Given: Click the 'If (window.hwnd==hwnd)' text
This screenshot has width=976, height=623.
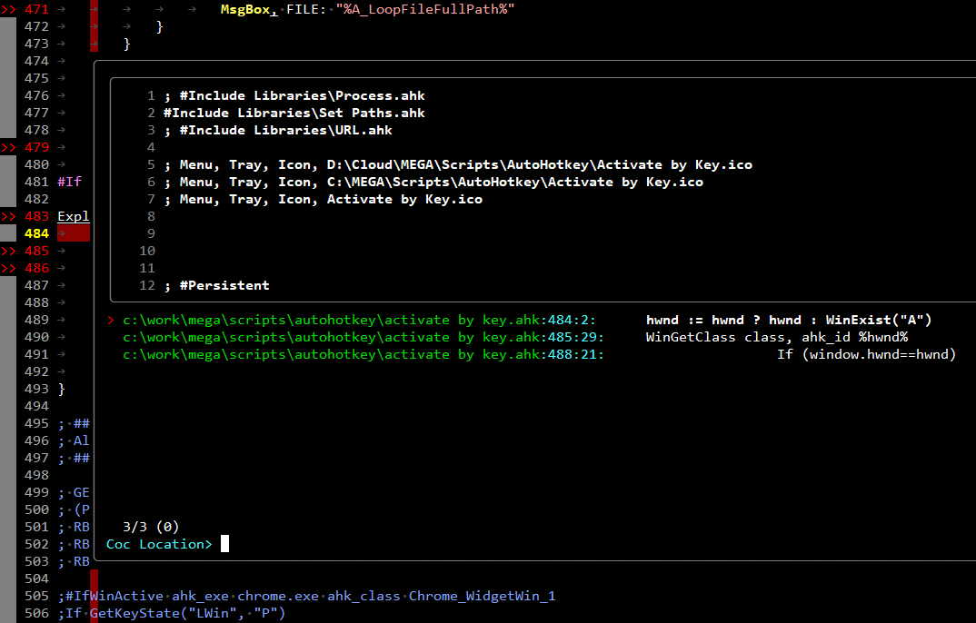Looking at the screenshot, I should pos(866,354).
